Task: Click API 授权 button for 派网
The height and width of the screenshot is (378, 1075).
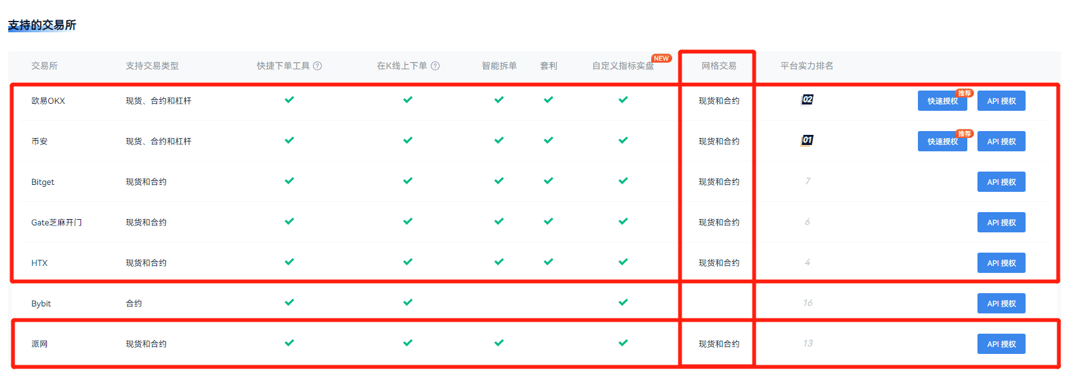Action: (x=1002, y=344)
